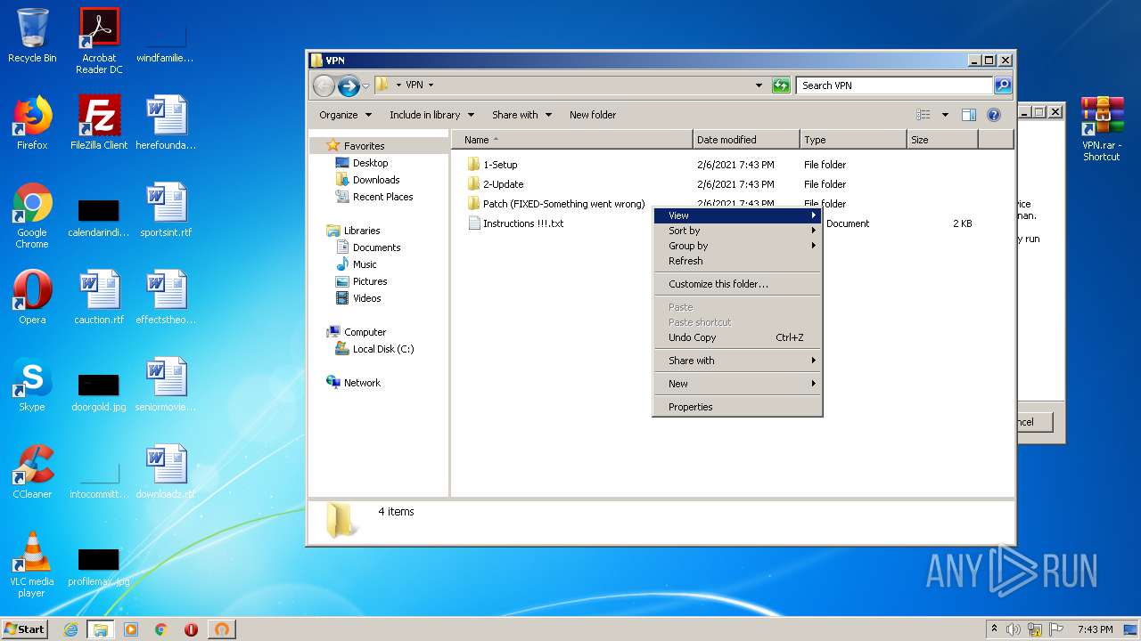Screen dimensions: 1141x641
Task: Click the Action Center flag icon
Action: click(1056, 629)
